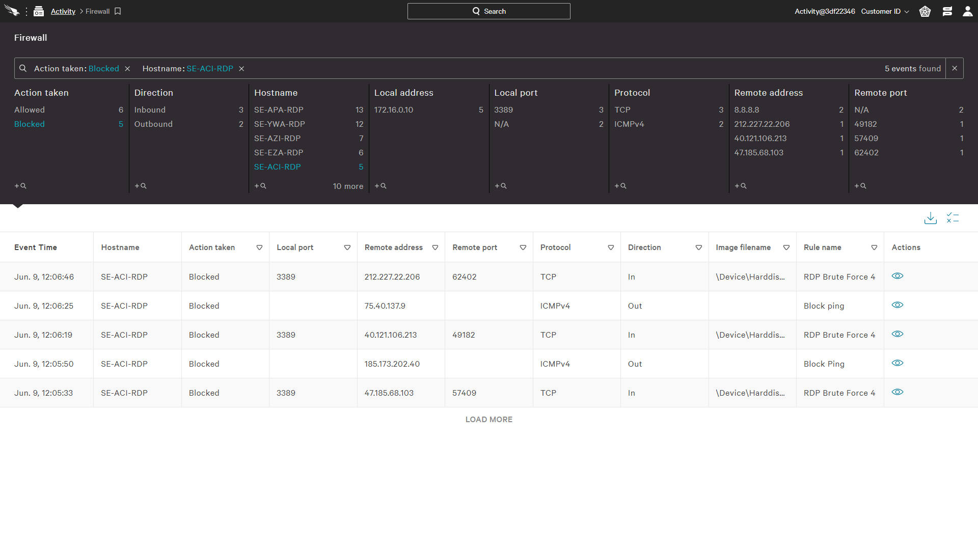View details of 12:05:50 event
978x550 pixels.
(898, 363)
